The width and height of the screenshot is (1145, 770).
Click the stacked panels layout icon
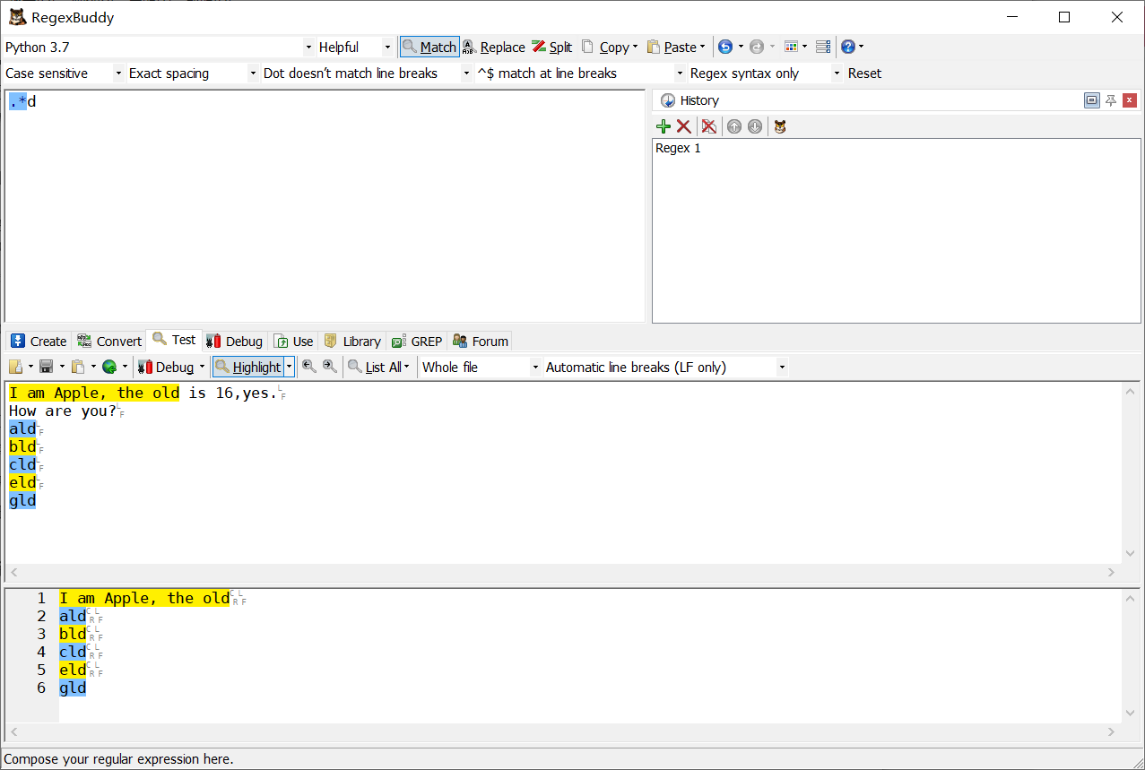823,47
